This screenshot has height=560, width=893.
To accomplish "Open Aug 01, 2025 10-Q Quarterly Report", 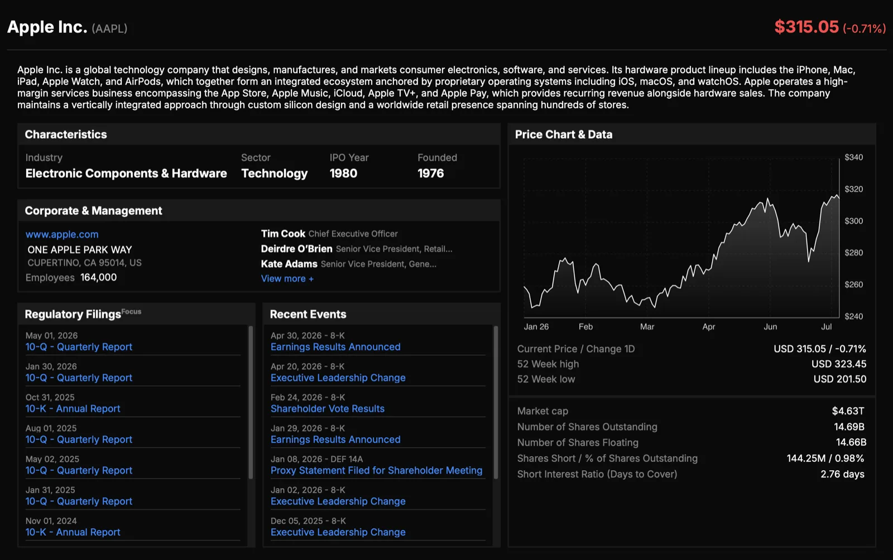I will click(79, 440).
